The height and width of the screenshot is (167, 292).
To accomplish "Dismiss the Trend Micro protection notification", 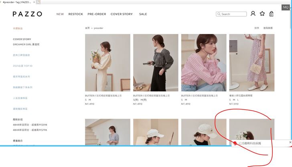I will coord(290,142).
